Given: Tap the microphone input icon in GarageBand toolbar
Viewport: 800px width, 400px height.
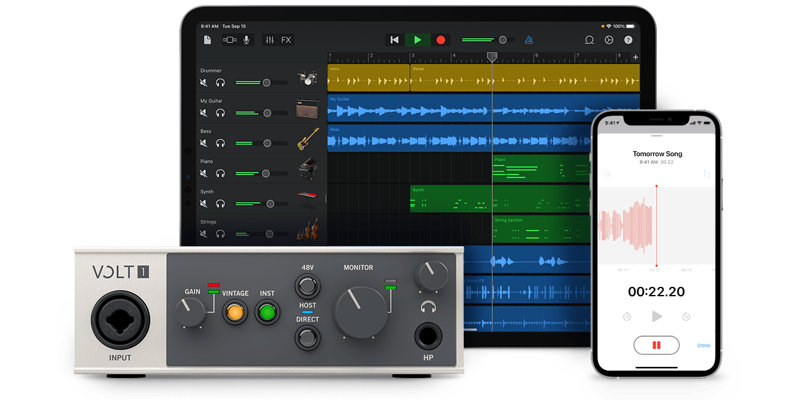Looking at the screenshot, I should coord(246,40).
